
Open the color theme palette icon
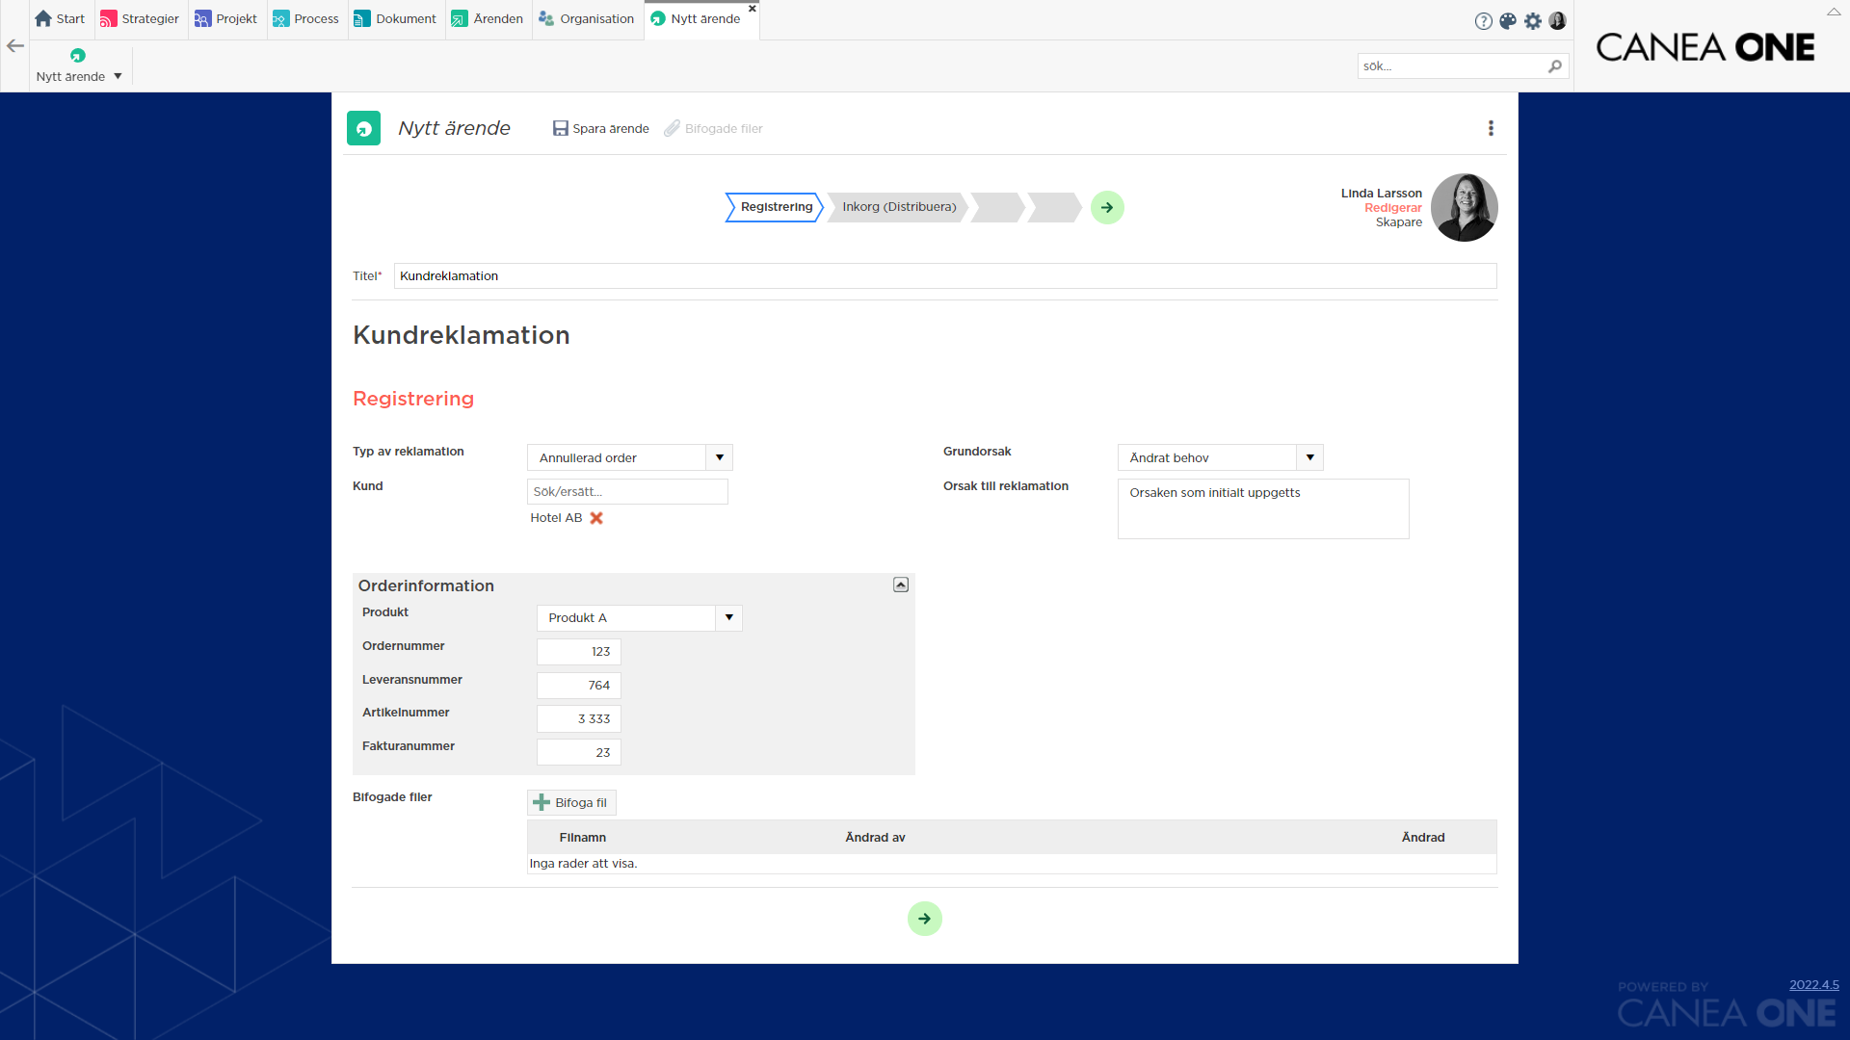pyautogui.click(x=1508, y=21)
